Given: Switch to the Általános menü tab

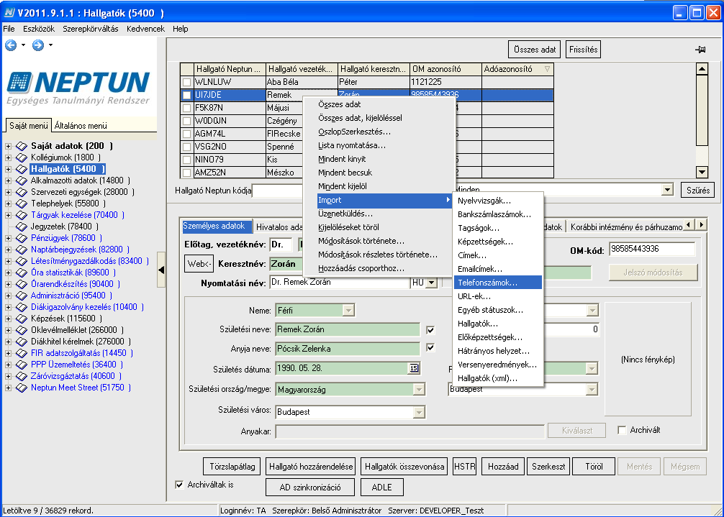Looking at the screenshot, I should tap(81, 125).
